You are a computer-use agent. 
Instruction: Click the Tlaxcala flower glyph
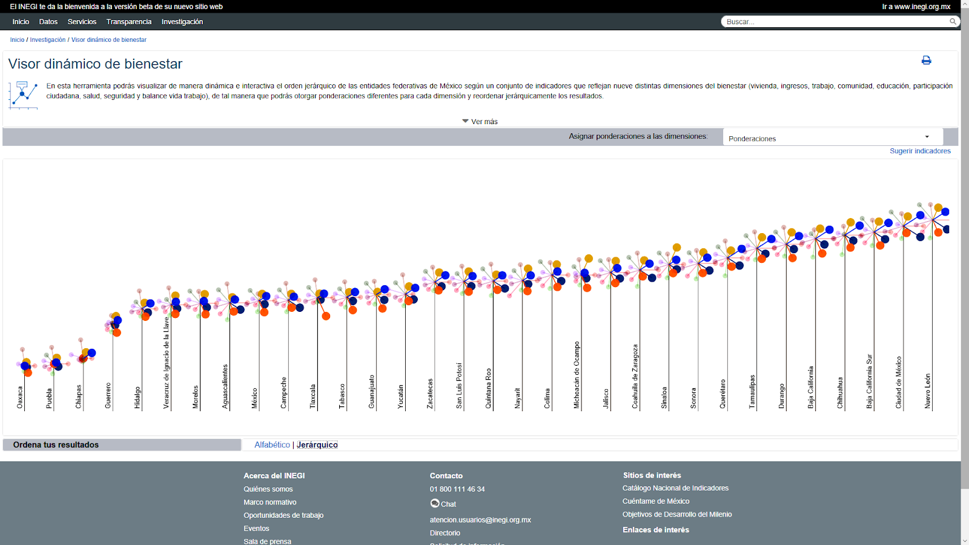point(317,297)
